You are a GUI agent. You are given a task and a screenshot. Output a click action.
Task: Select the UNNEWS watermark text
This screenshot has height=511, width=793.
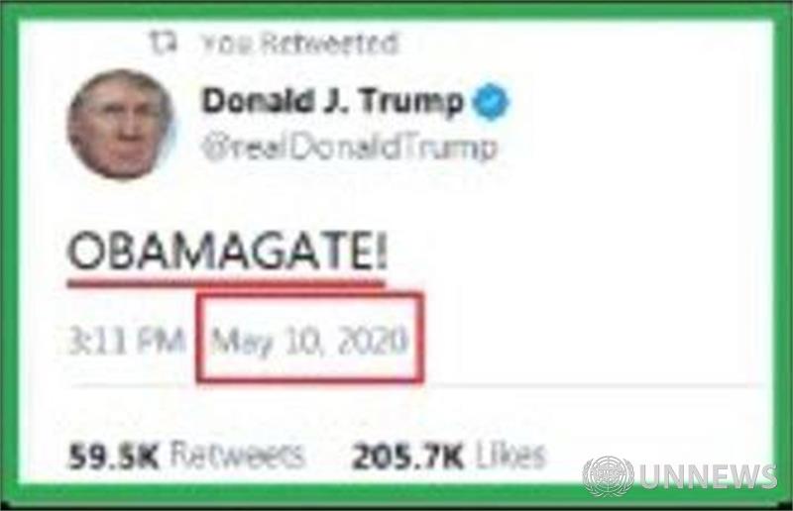[x=708, y=476]
